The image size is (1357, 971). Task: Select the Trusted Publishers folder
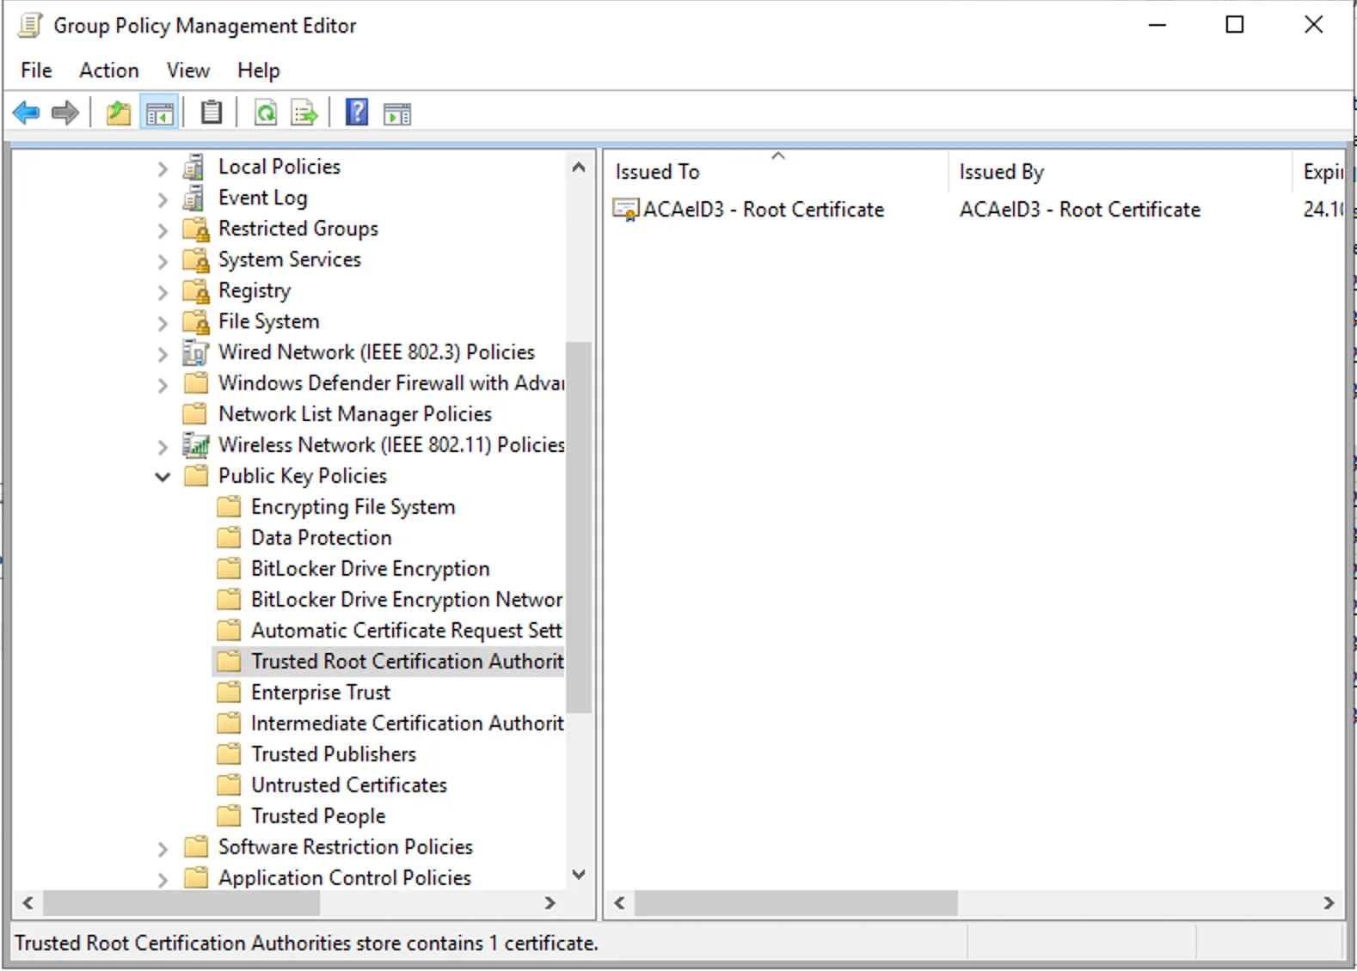click(x=333, y=754)
